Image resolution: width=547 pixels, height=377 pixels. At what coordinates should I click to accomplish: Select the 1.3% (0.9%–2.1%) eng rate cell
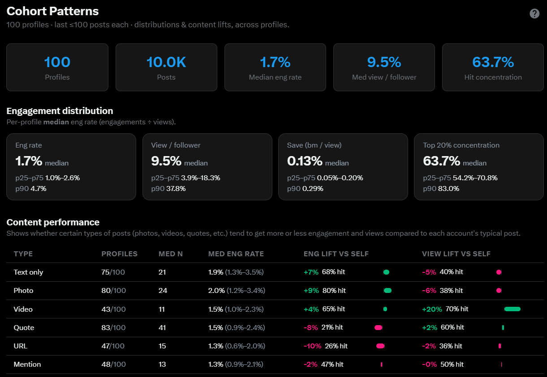(236, 364)
